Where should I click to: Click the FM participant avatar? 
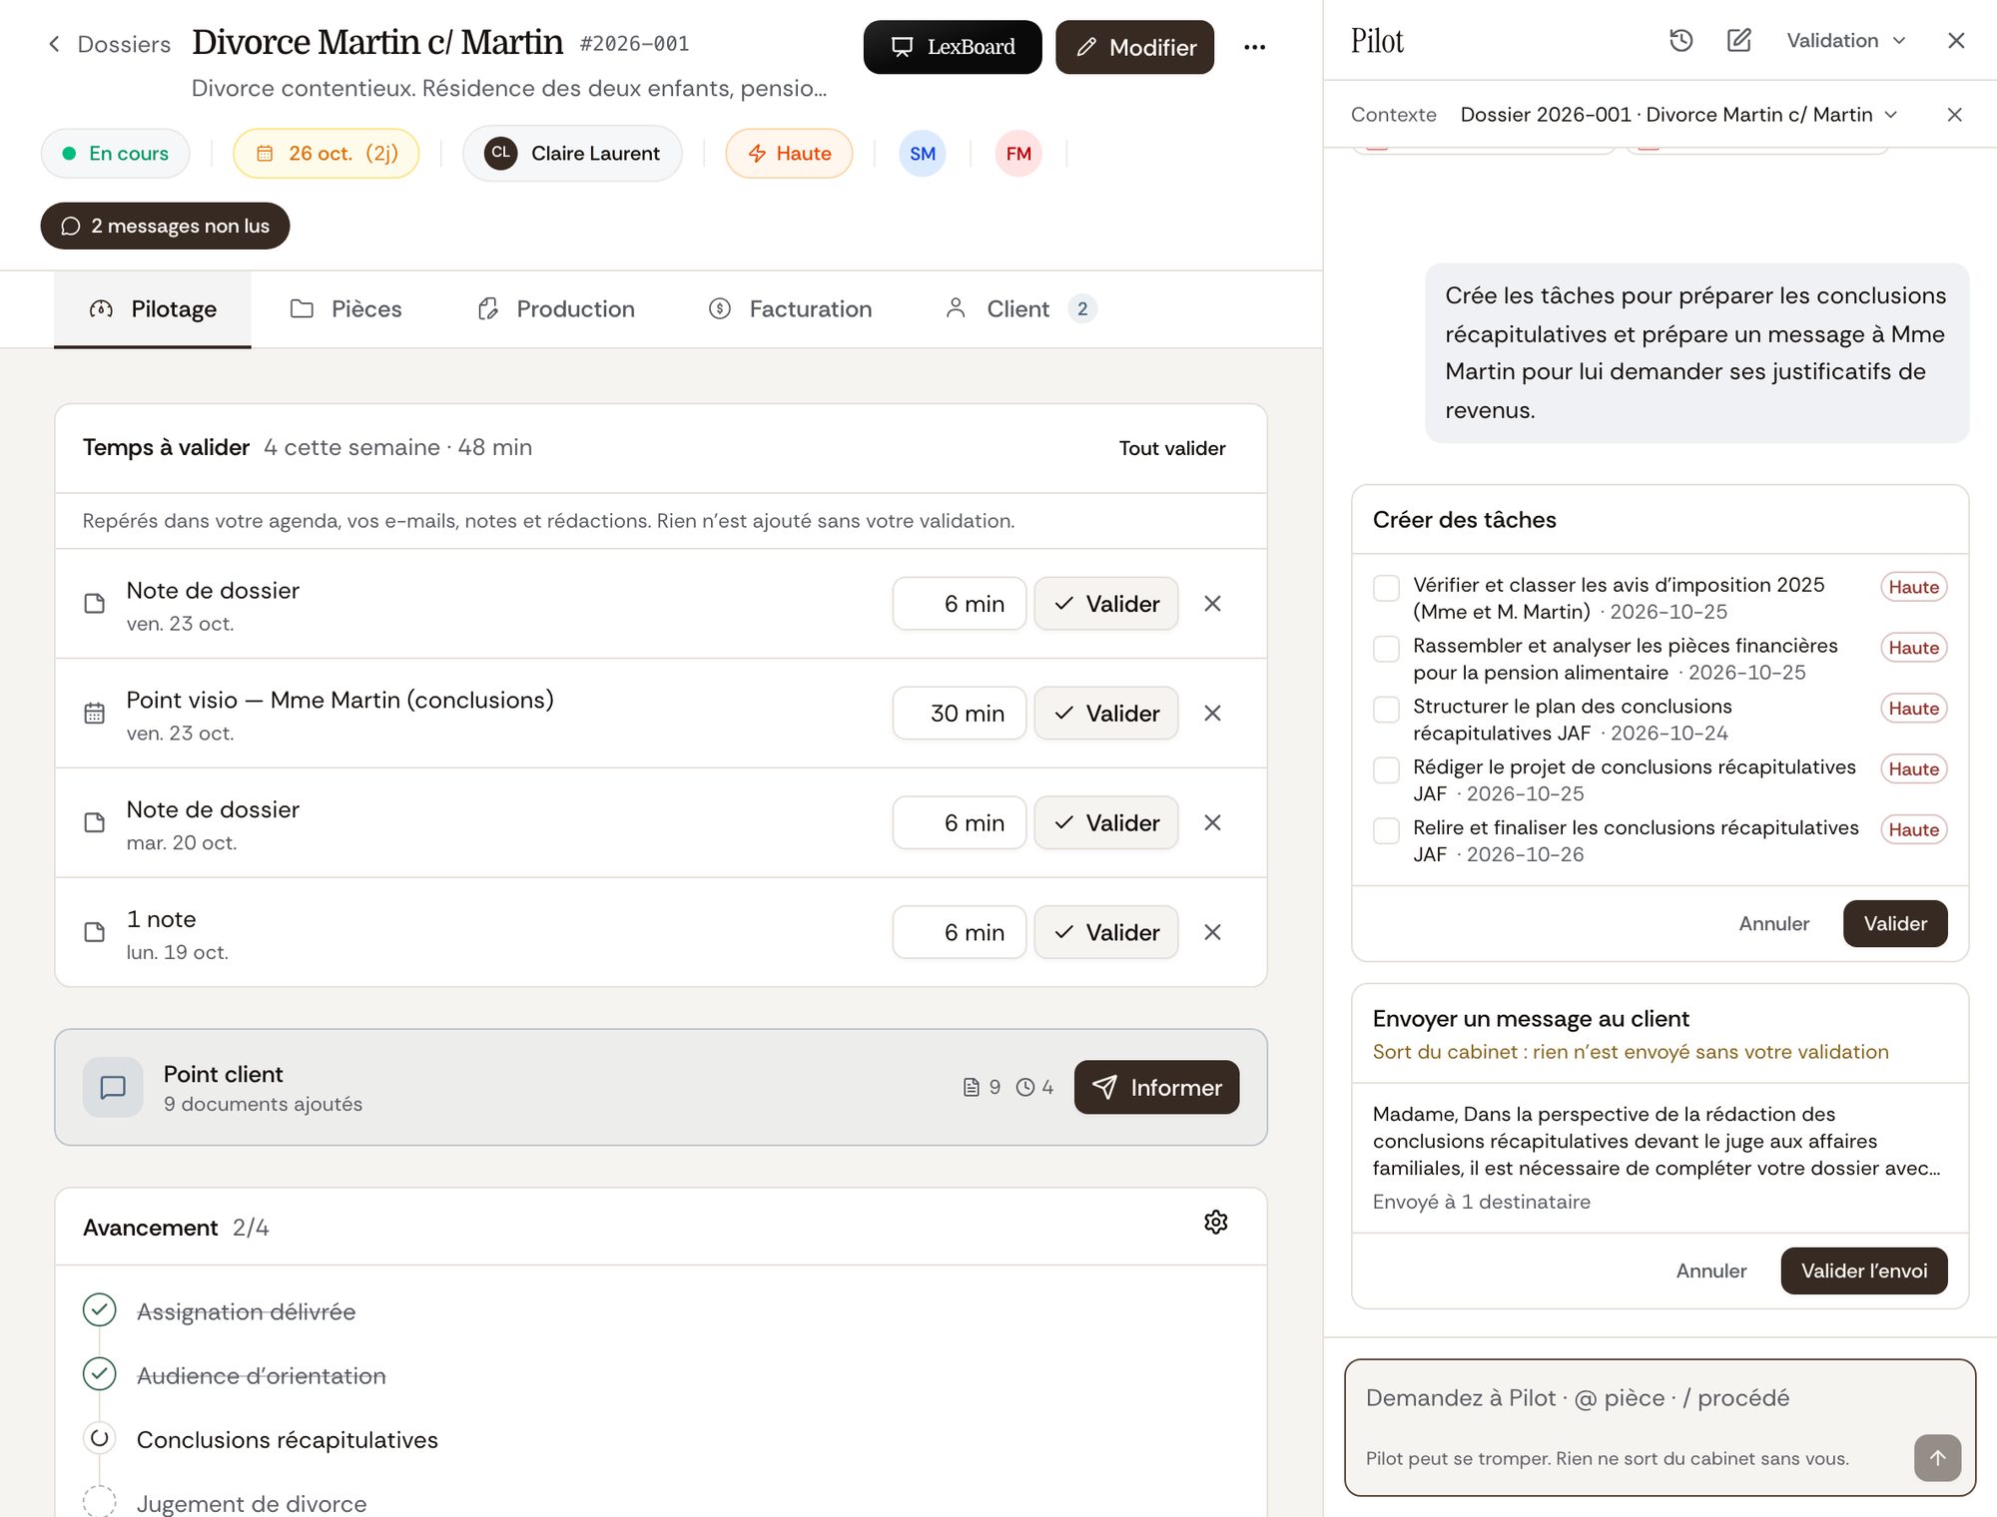click(x=1017, y=154)
